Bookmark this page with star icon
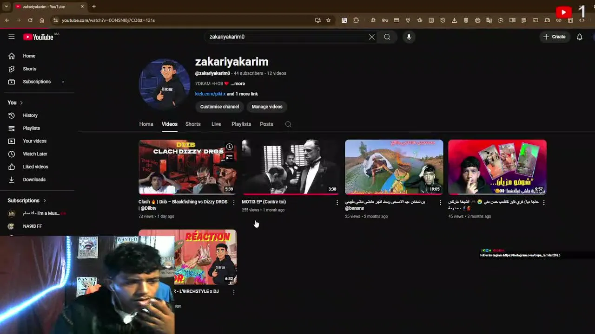 [x=328, y=20]
